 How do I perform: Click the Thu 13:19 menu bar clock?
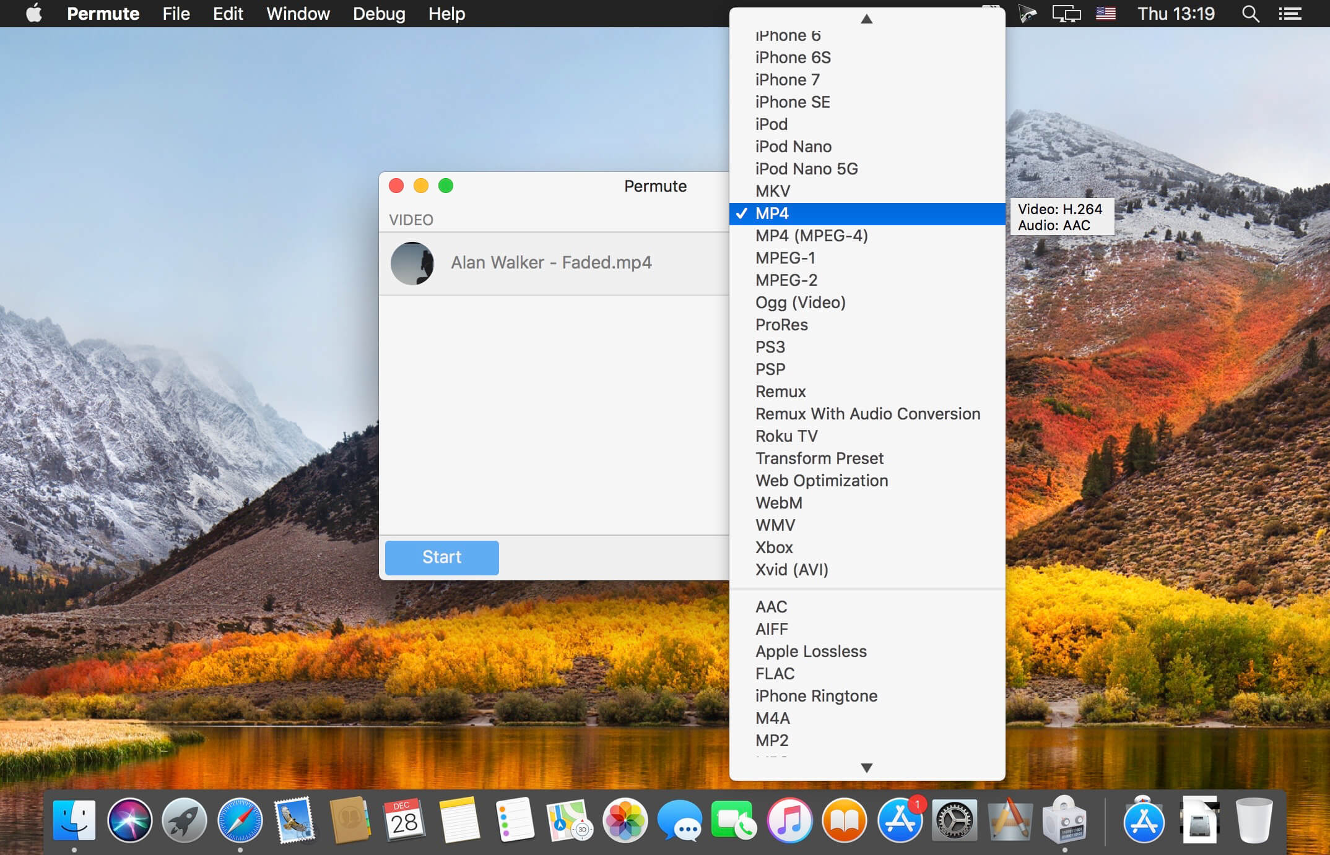click(x=1176, y=14)
